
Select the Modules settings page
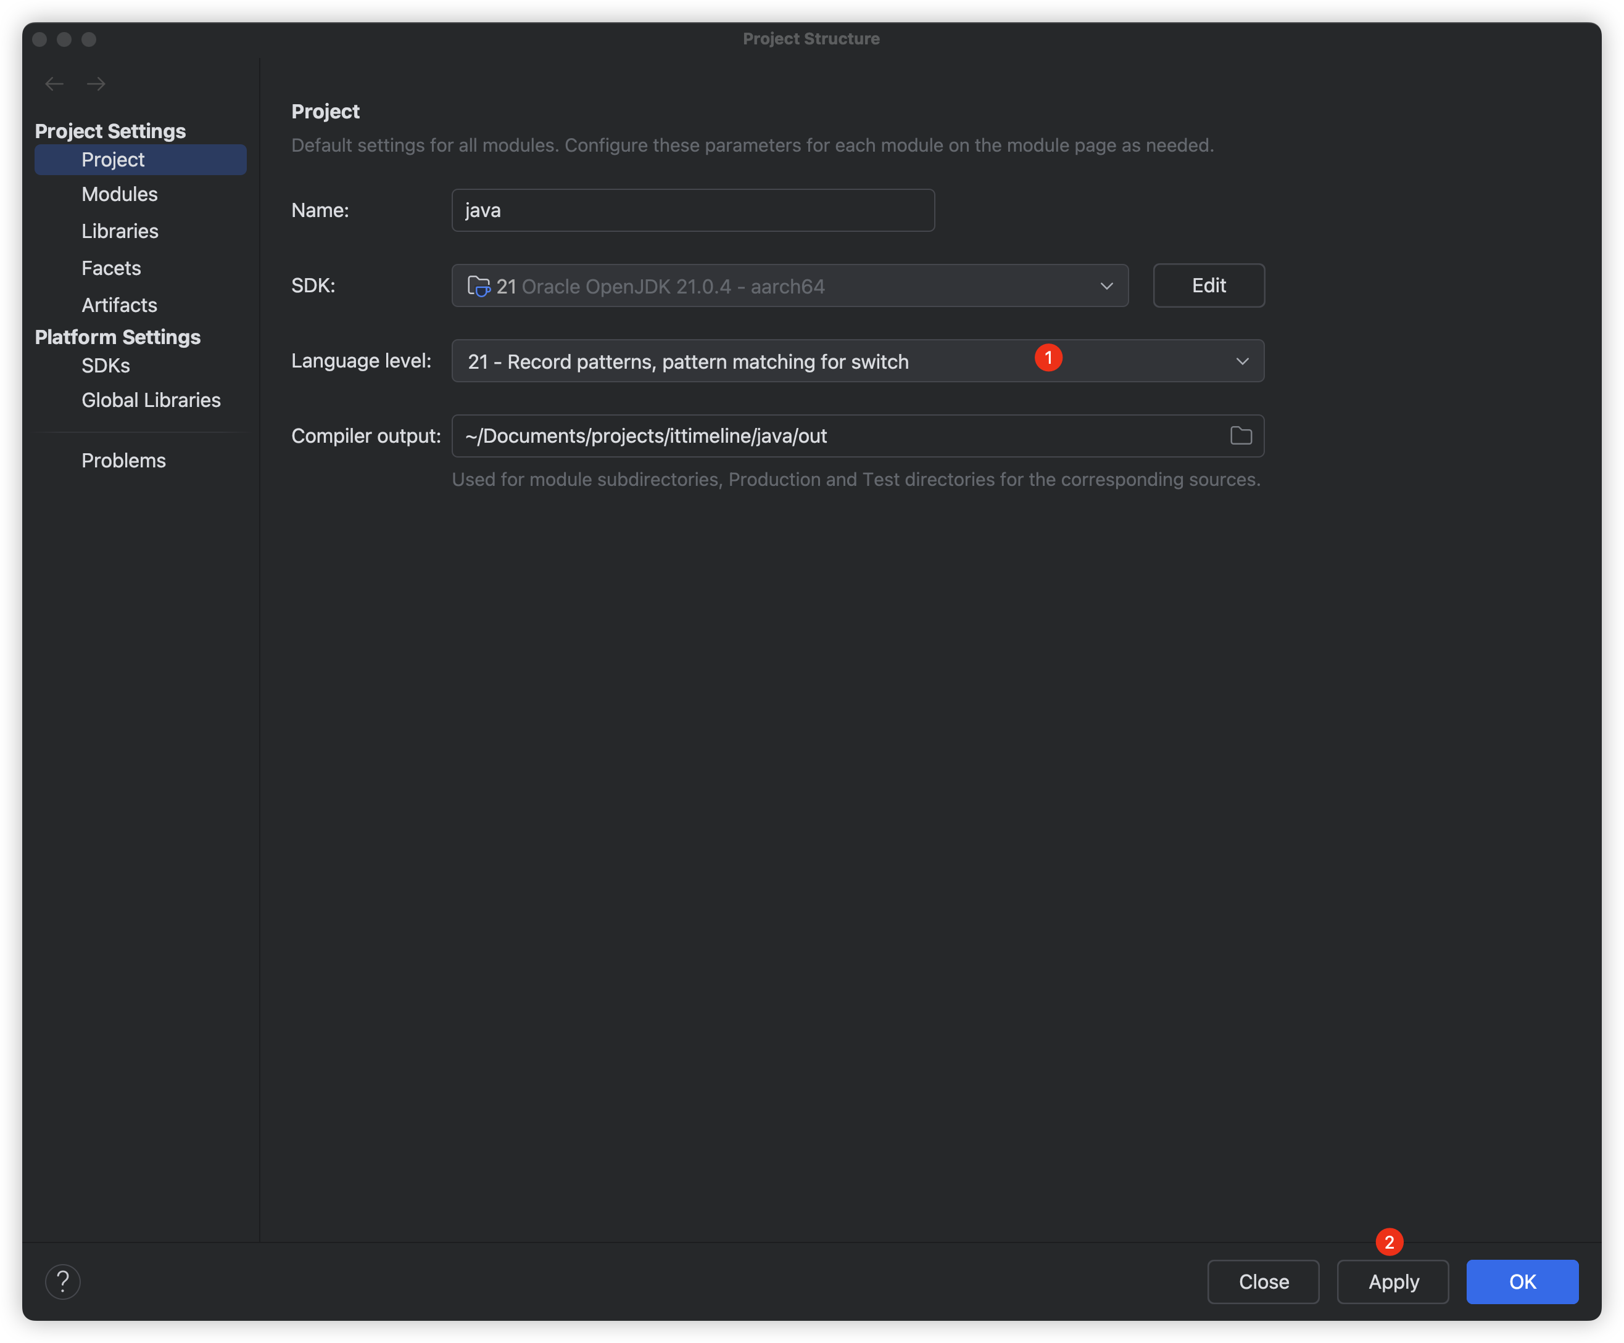(119, 194)
